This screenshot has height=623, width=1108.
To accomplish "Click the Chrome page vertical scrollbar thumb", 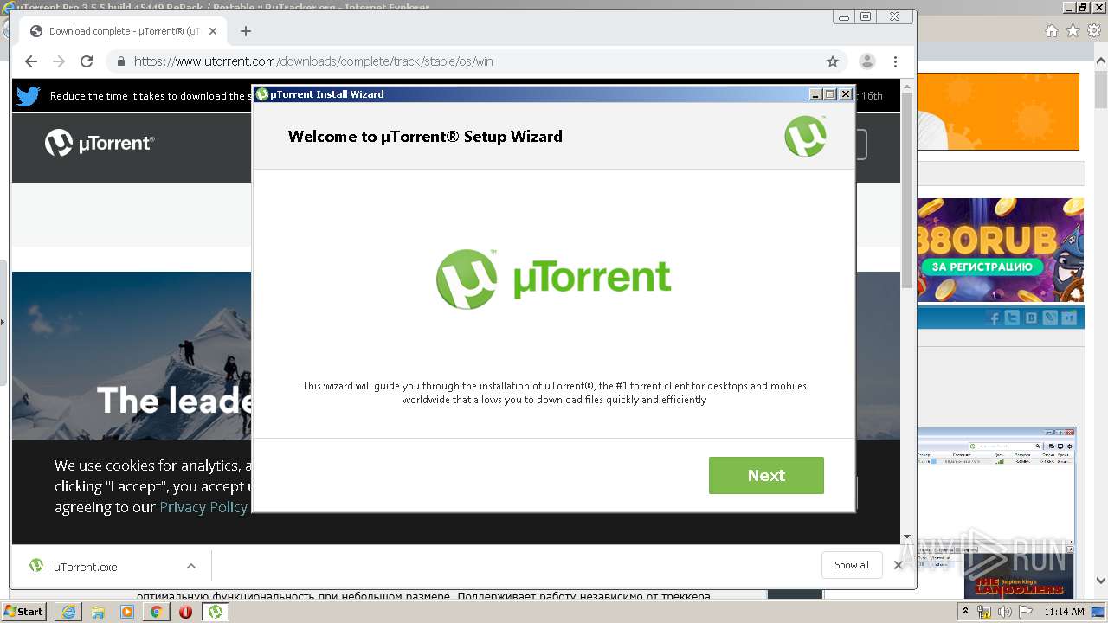I will pyautogui.click(x=906, y=190).
